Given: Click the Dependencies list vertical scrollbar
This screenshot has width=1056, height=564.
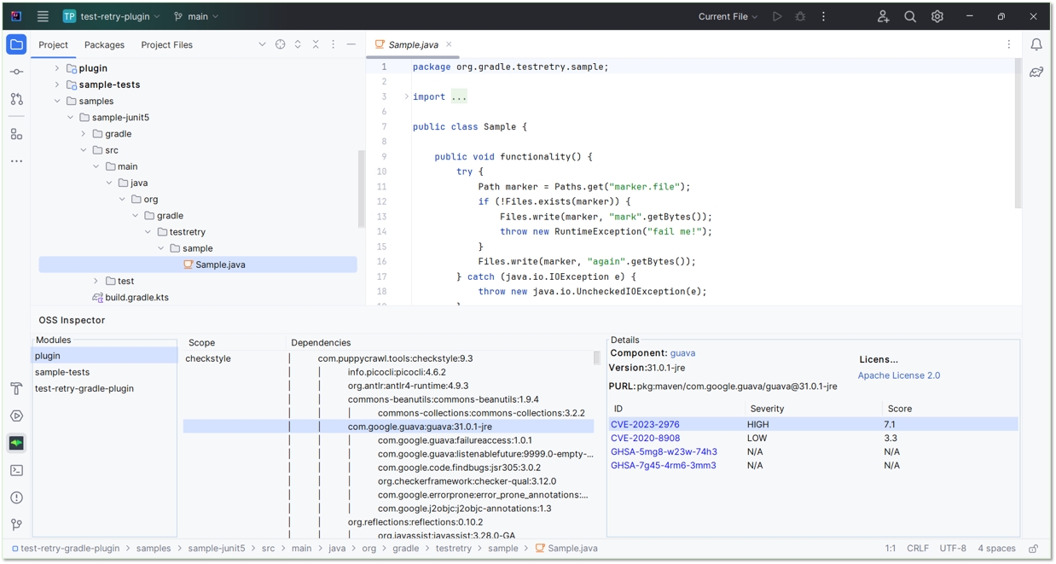Looking at the screenshot, I should click(597, 358).
